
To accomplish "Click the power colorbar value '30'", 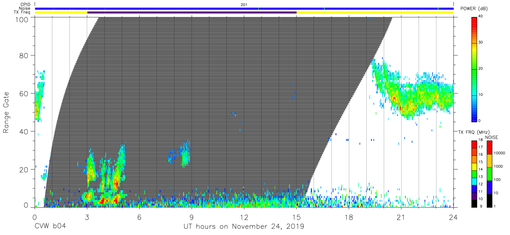I will (481, 42).
